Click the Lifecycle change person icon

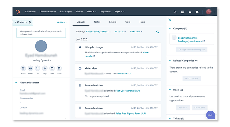[x=80, y=47]
